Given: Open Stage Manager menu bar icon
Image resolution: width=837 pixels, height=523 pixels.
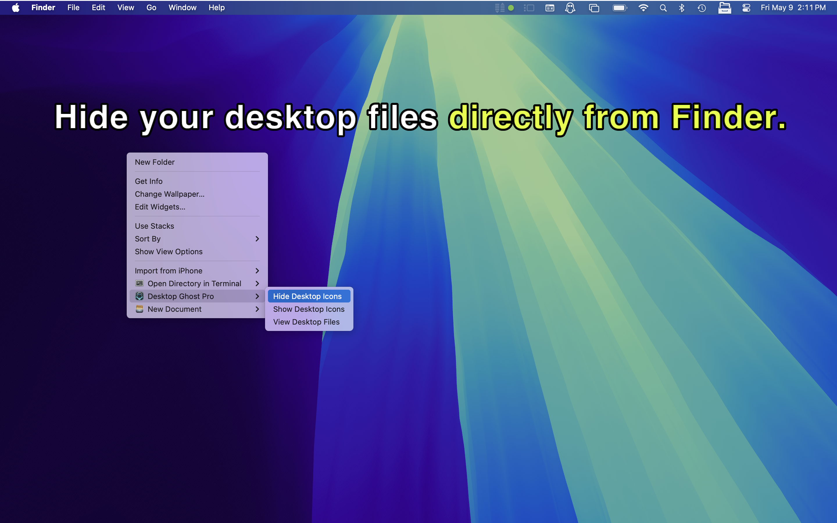Looking at the screenshot, I should [x=529, y=8].
